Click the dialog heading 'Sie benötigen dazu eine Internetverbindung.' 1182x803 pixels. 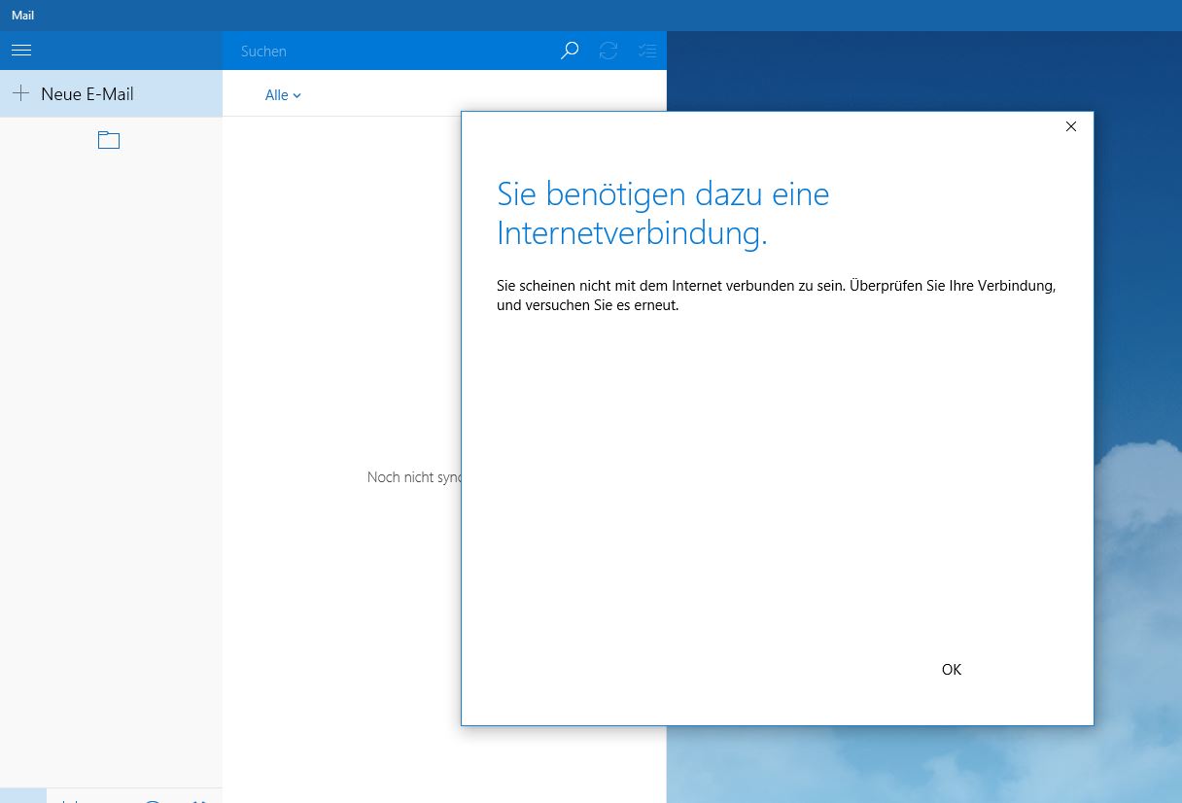pos(663,213)
